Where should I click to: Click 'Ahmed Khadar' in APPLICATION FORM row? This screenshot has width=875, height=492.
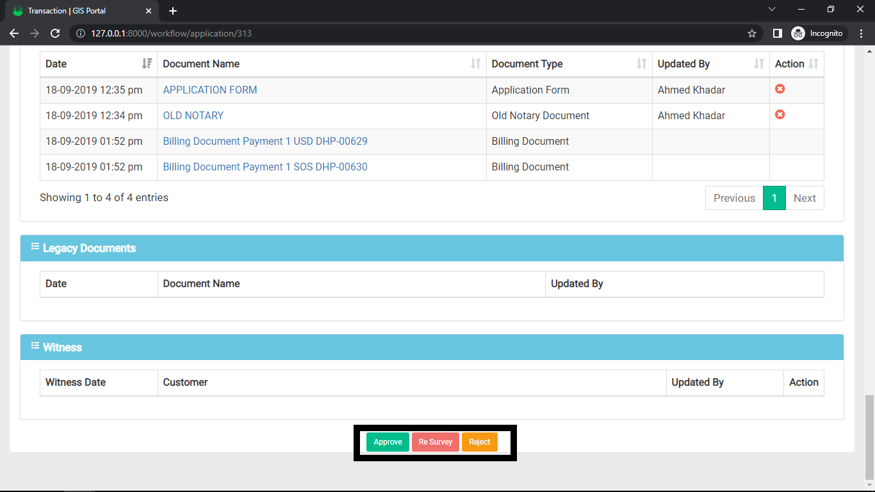point(691,90)
